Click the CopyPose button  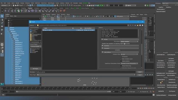click(161, 7)
